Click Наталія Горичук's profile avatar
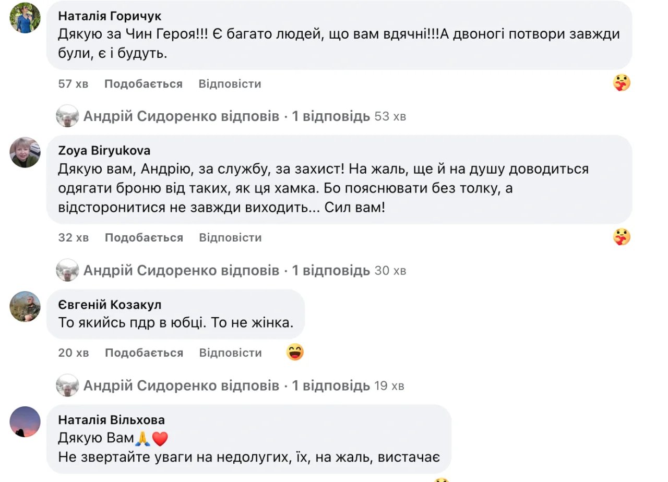 coord(25,18)
